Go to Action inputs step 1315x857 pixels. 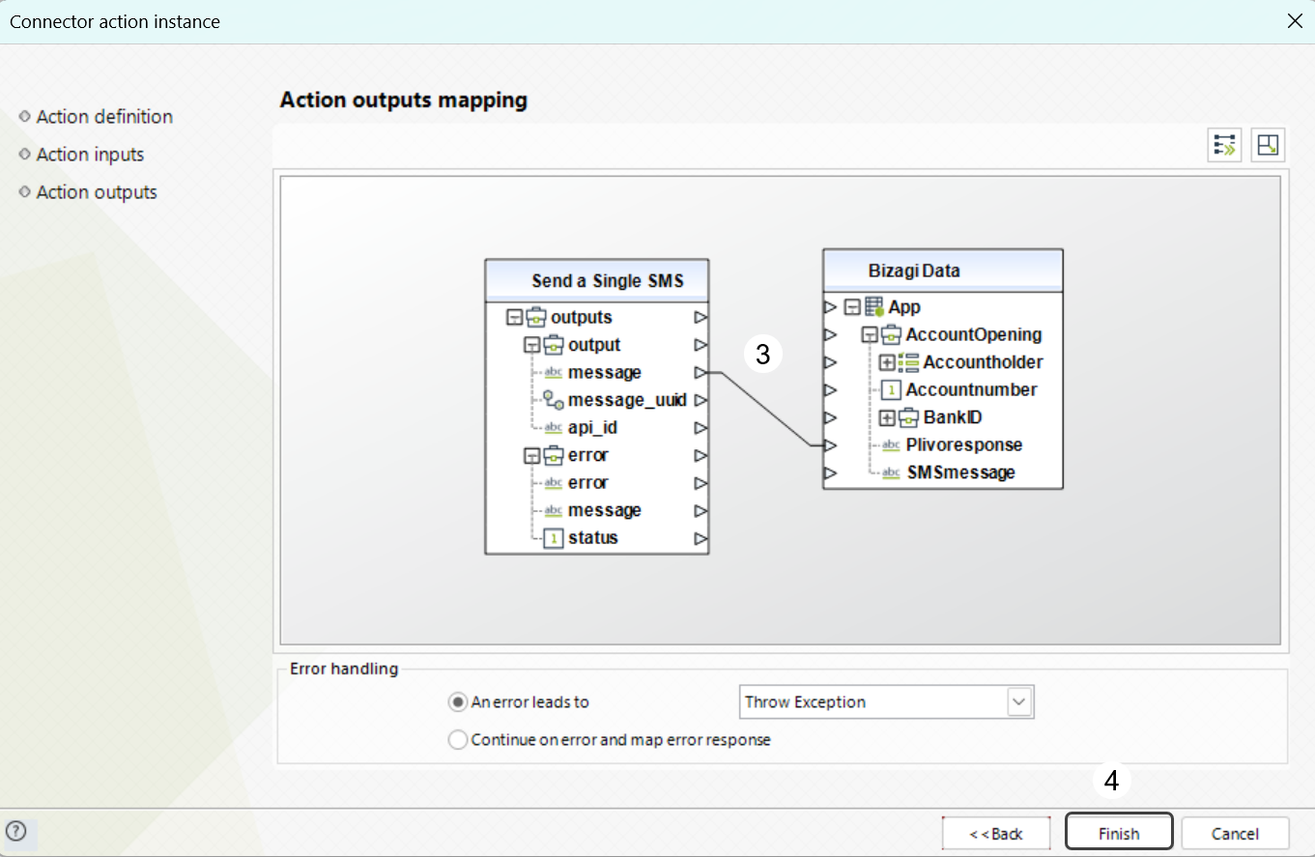[90, 155]
